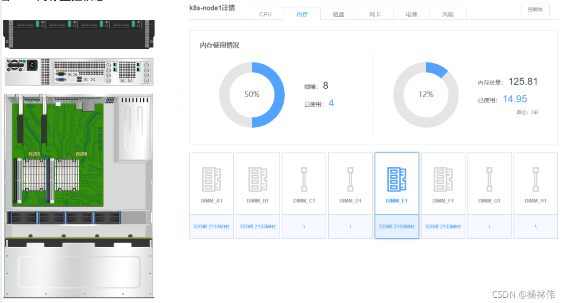
Task: Click the 内存使用情况 heading
Action: (x=219, y=45)
